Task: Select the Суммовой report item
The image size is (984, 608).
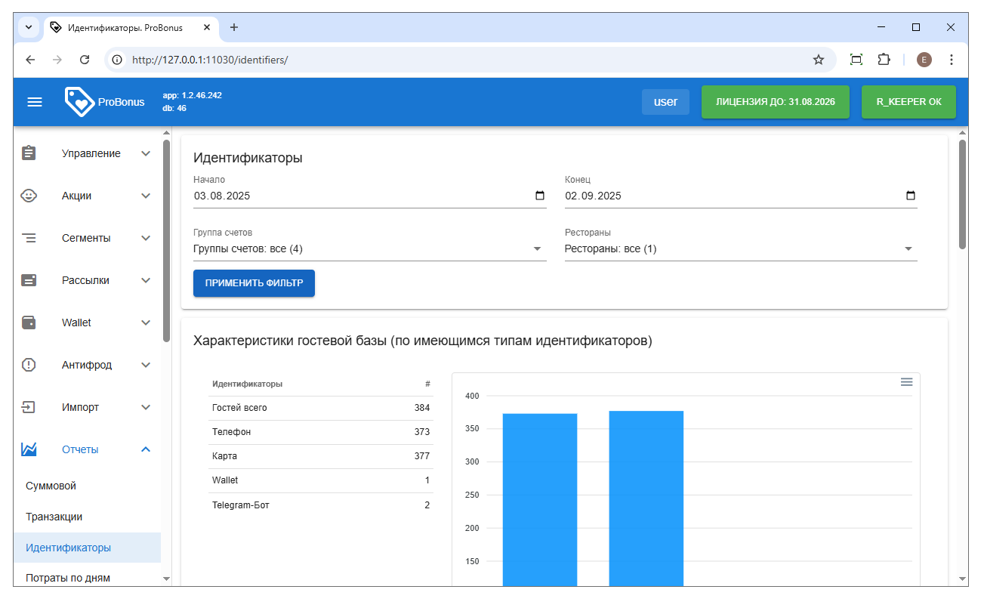Action: tap(51, 486)
